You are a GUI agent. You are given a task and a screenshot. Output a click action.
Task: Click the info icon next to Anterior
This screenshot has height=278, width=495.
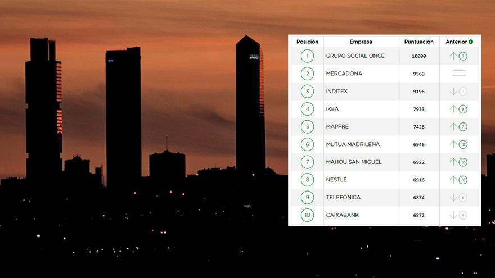(x=471, y=42)
